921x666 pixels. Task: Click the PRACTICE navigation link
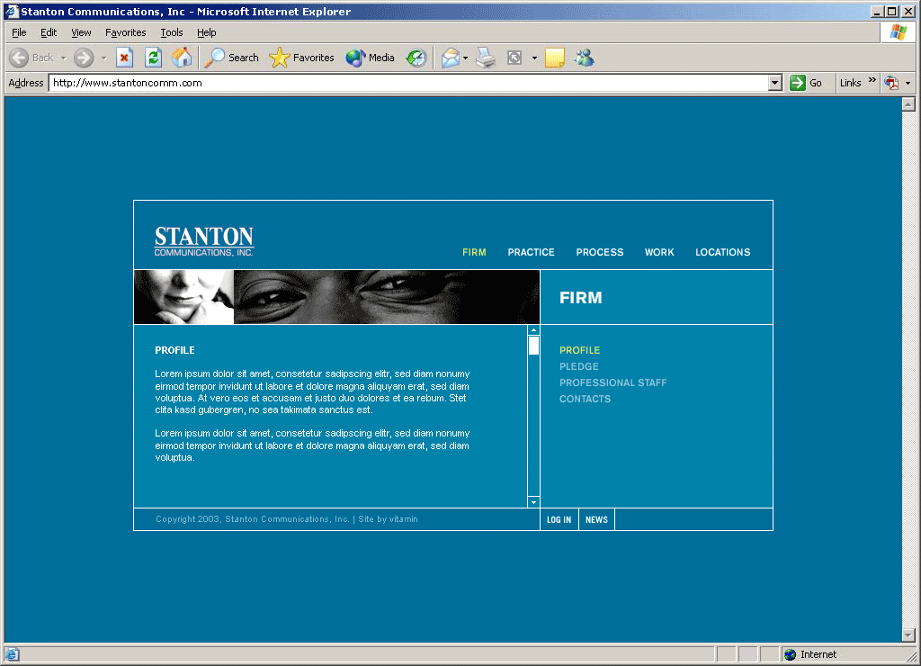coord(531,252)
